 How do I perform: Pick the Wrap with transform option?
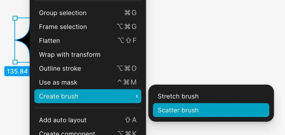(x=70, y=54)
